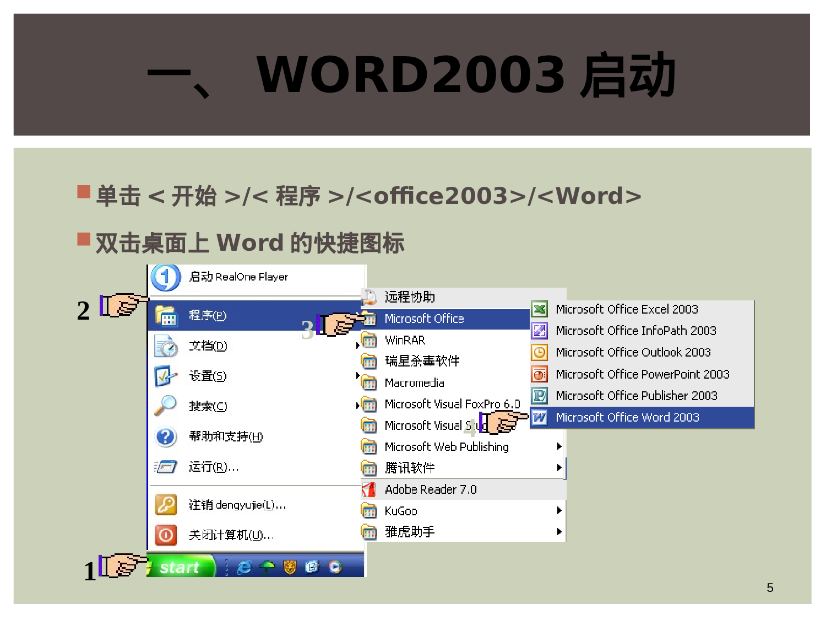Expand the 腾讯软件 submenu arrow
826x620 pixels.
click(559, 468)
